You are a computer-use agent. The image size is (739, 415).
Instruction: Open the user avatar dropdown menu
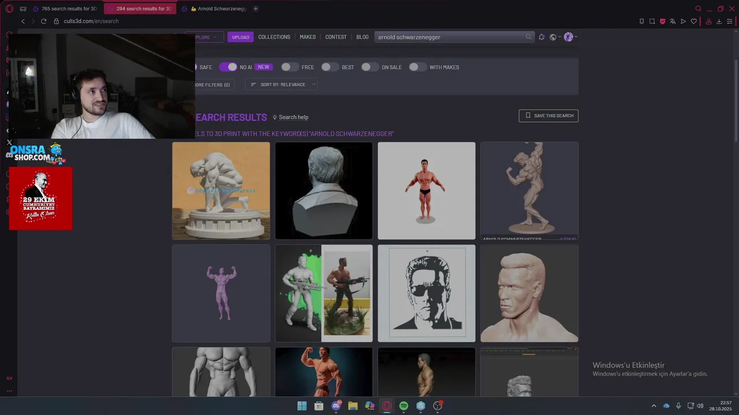pyautogui.click(x=570, y=37)
